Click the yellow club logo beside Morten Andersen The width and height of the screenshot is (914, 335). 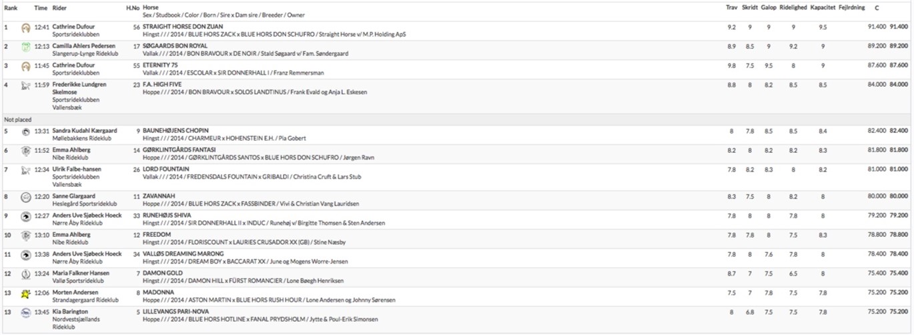coord(25,293)
